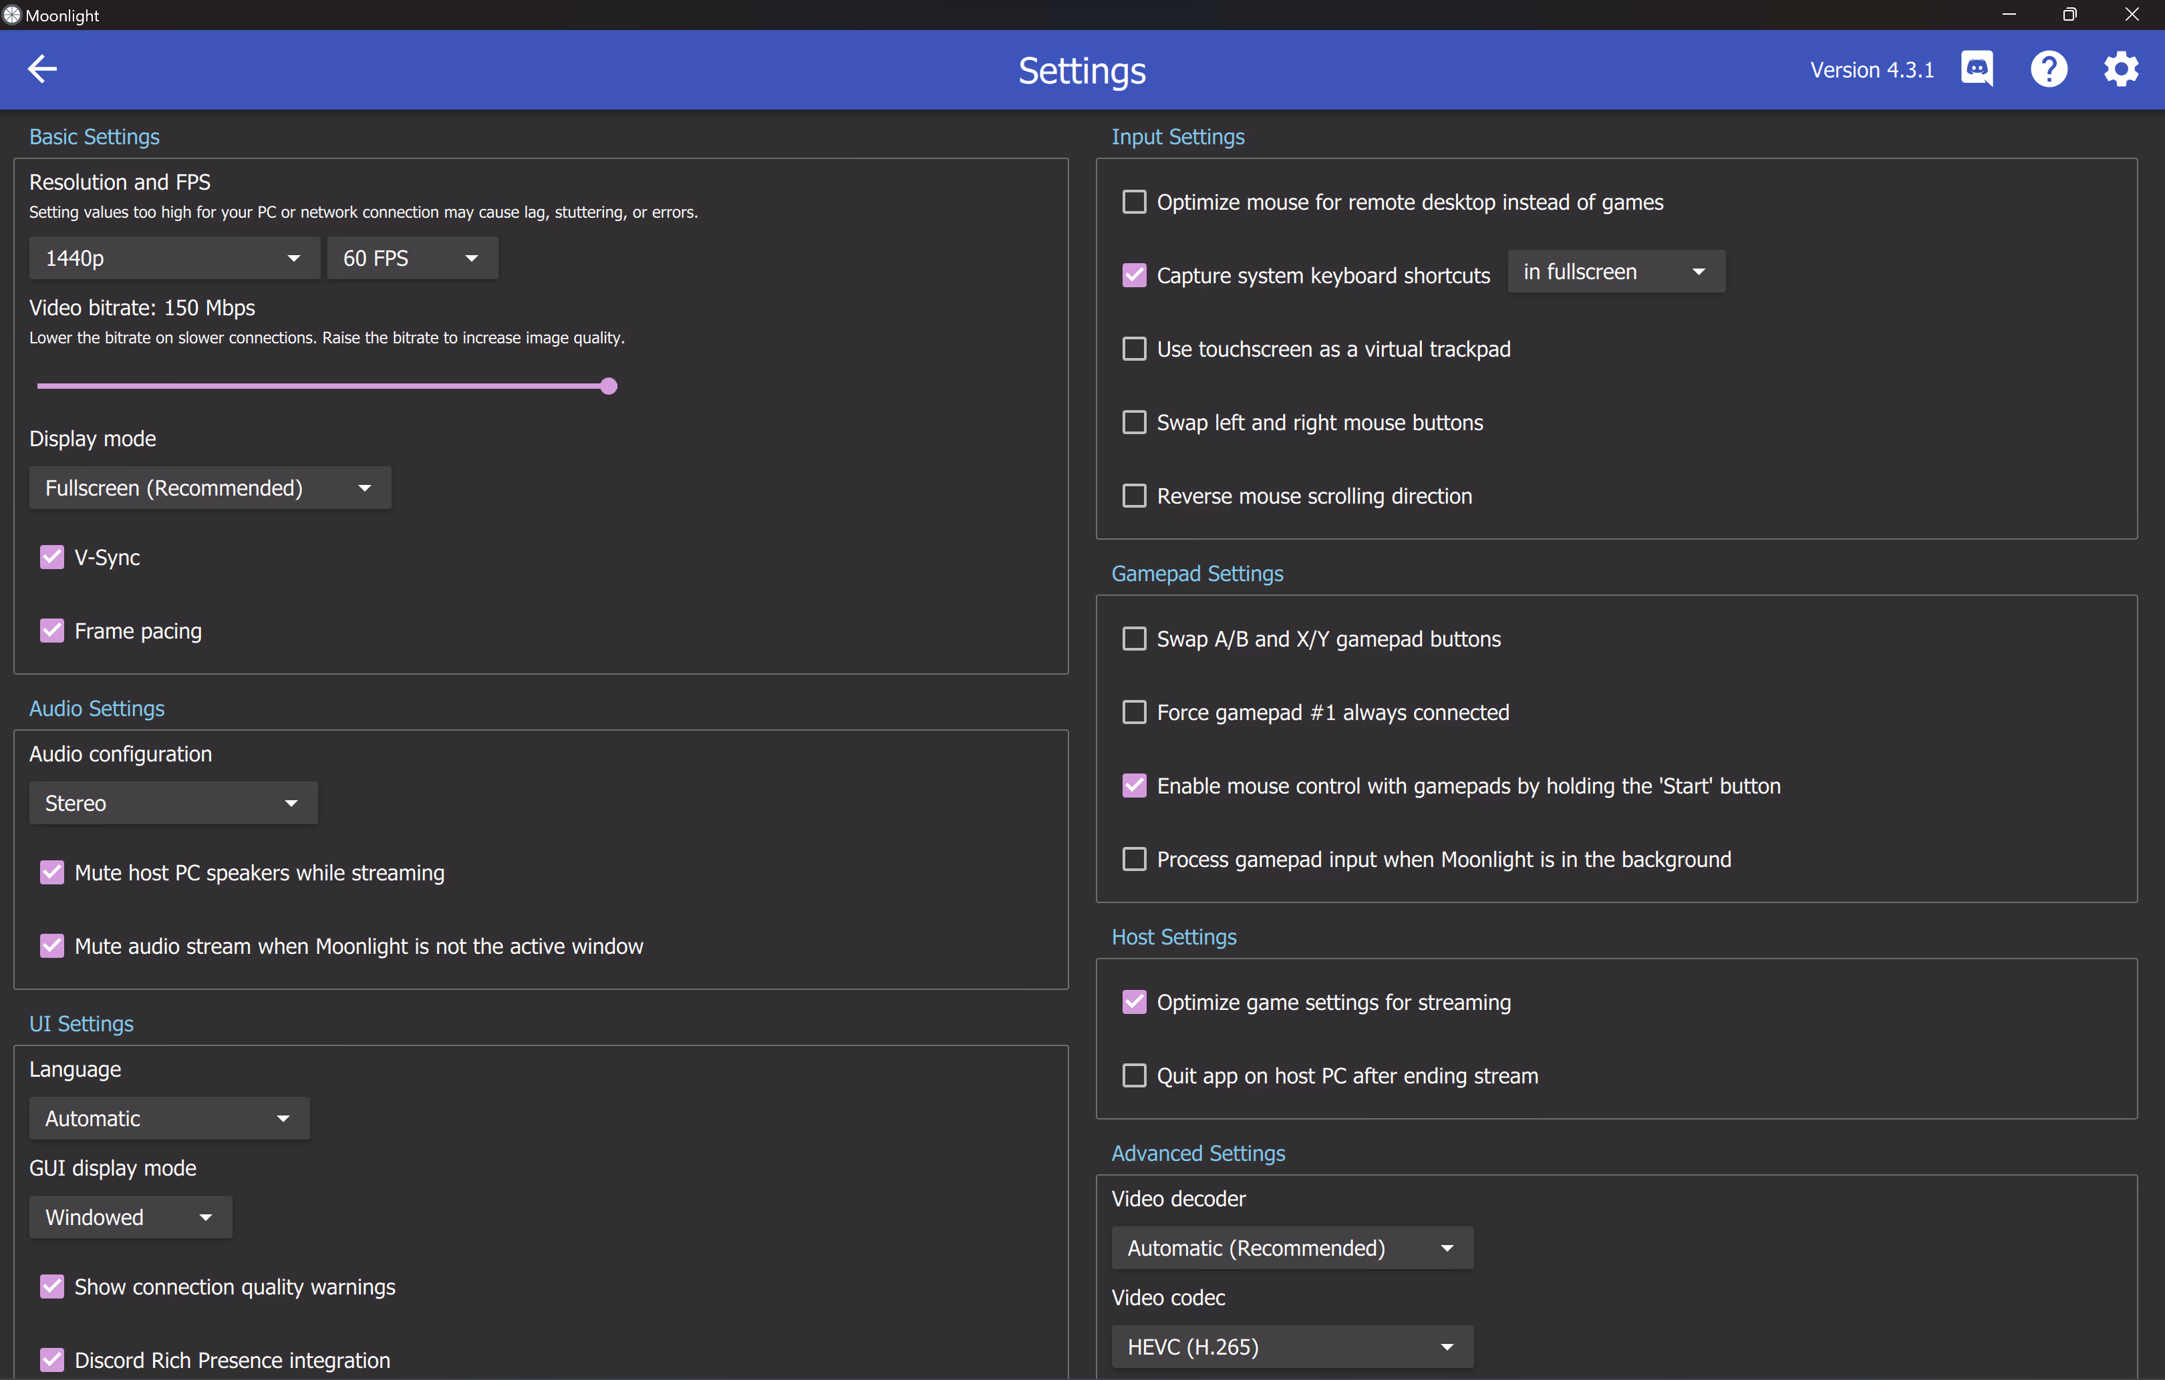This screenshot has height=1380, width=2165.
Task: Click the Settings gear icon
Action: [2121, 69]
